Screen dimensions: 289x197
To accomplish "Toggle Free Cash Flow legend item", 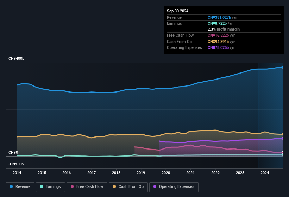I will click(87, 187).
